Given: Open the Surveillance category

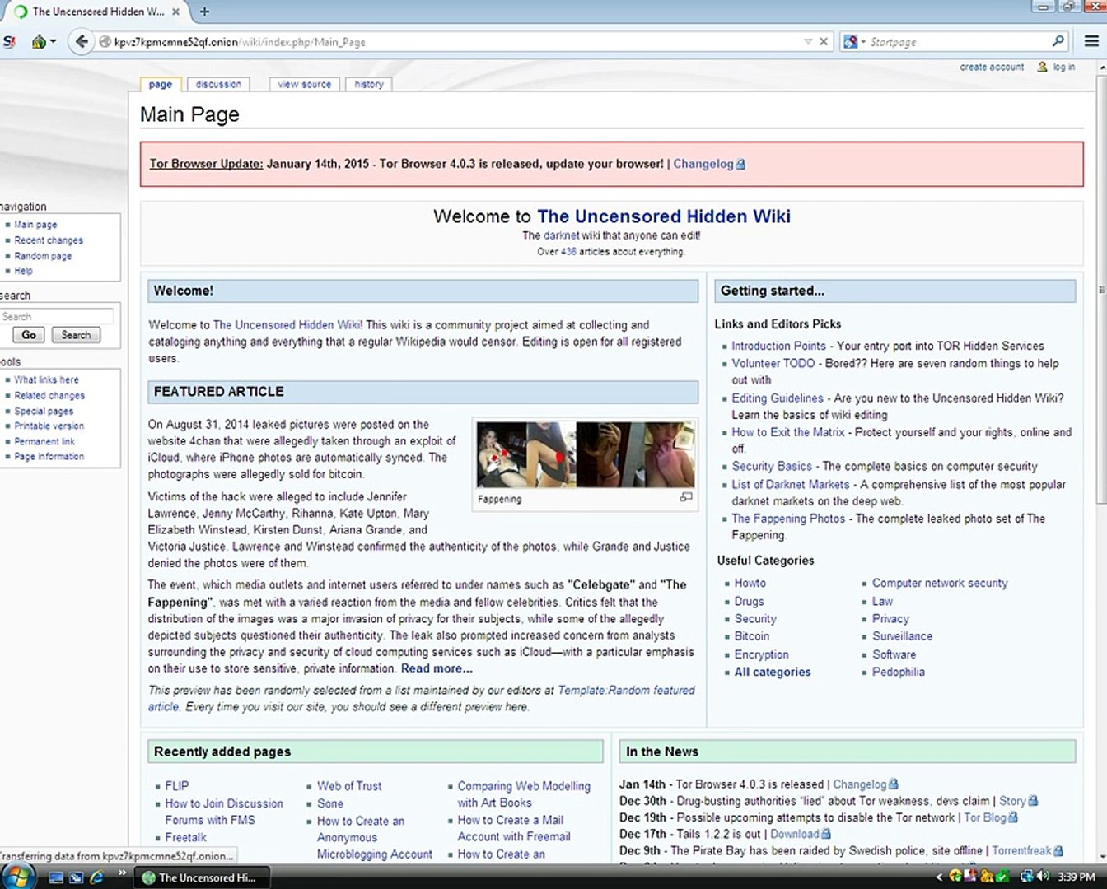Looking at the screenshot, I should (902, 636).
